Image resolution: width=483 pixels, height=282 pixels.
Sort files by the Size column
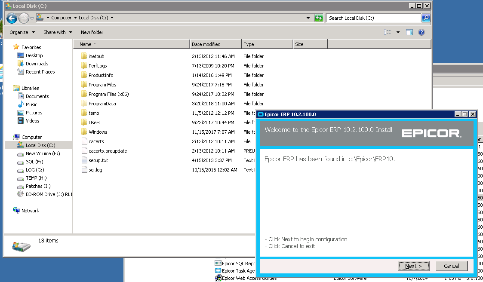point(310,44)
